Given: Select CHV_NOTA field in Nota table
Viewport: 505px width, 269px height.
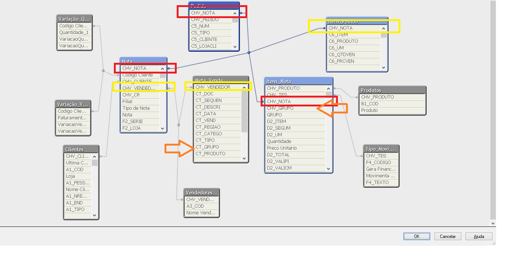Looking at the screenshot, I should coord(140,68).
